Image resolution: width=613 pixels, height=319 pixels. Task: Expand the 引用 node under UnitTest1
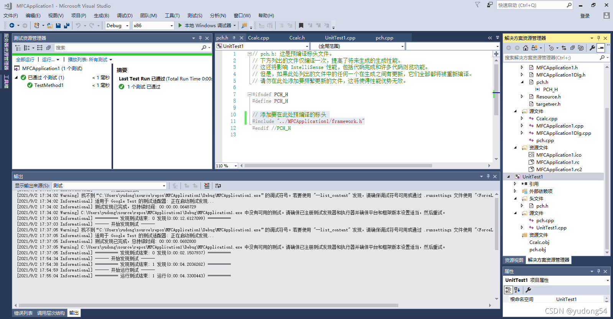[515, 184]
